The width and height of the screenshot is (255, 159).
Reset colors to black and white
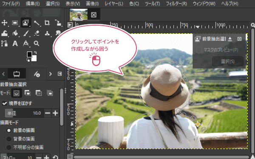28,60
